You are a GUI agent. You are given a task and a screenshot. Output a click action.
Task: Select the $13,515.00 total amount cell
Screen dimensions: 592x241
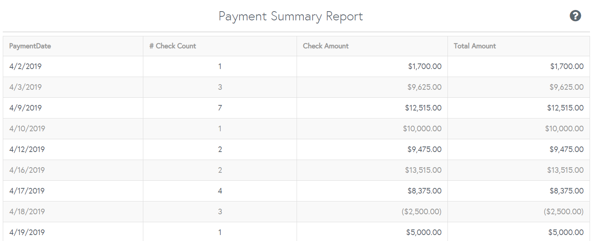(x=565, y=170)
